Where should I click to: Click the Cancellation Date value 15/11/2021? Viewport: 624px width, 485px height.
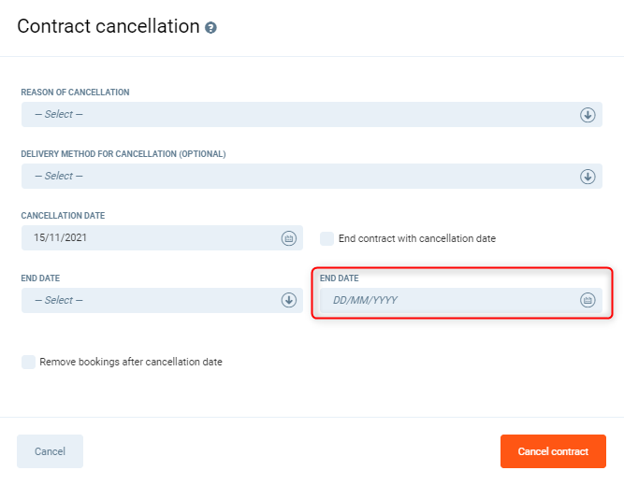click(60, 238)
